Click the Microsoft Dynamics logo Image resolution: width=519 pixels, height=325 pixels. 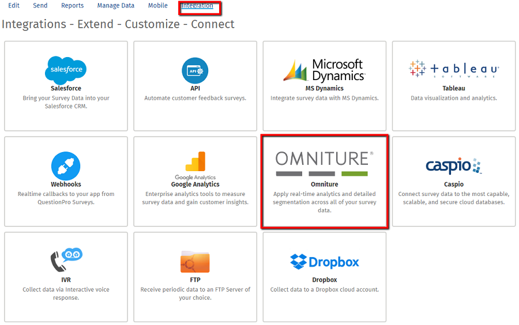click(x=324, y=70)
